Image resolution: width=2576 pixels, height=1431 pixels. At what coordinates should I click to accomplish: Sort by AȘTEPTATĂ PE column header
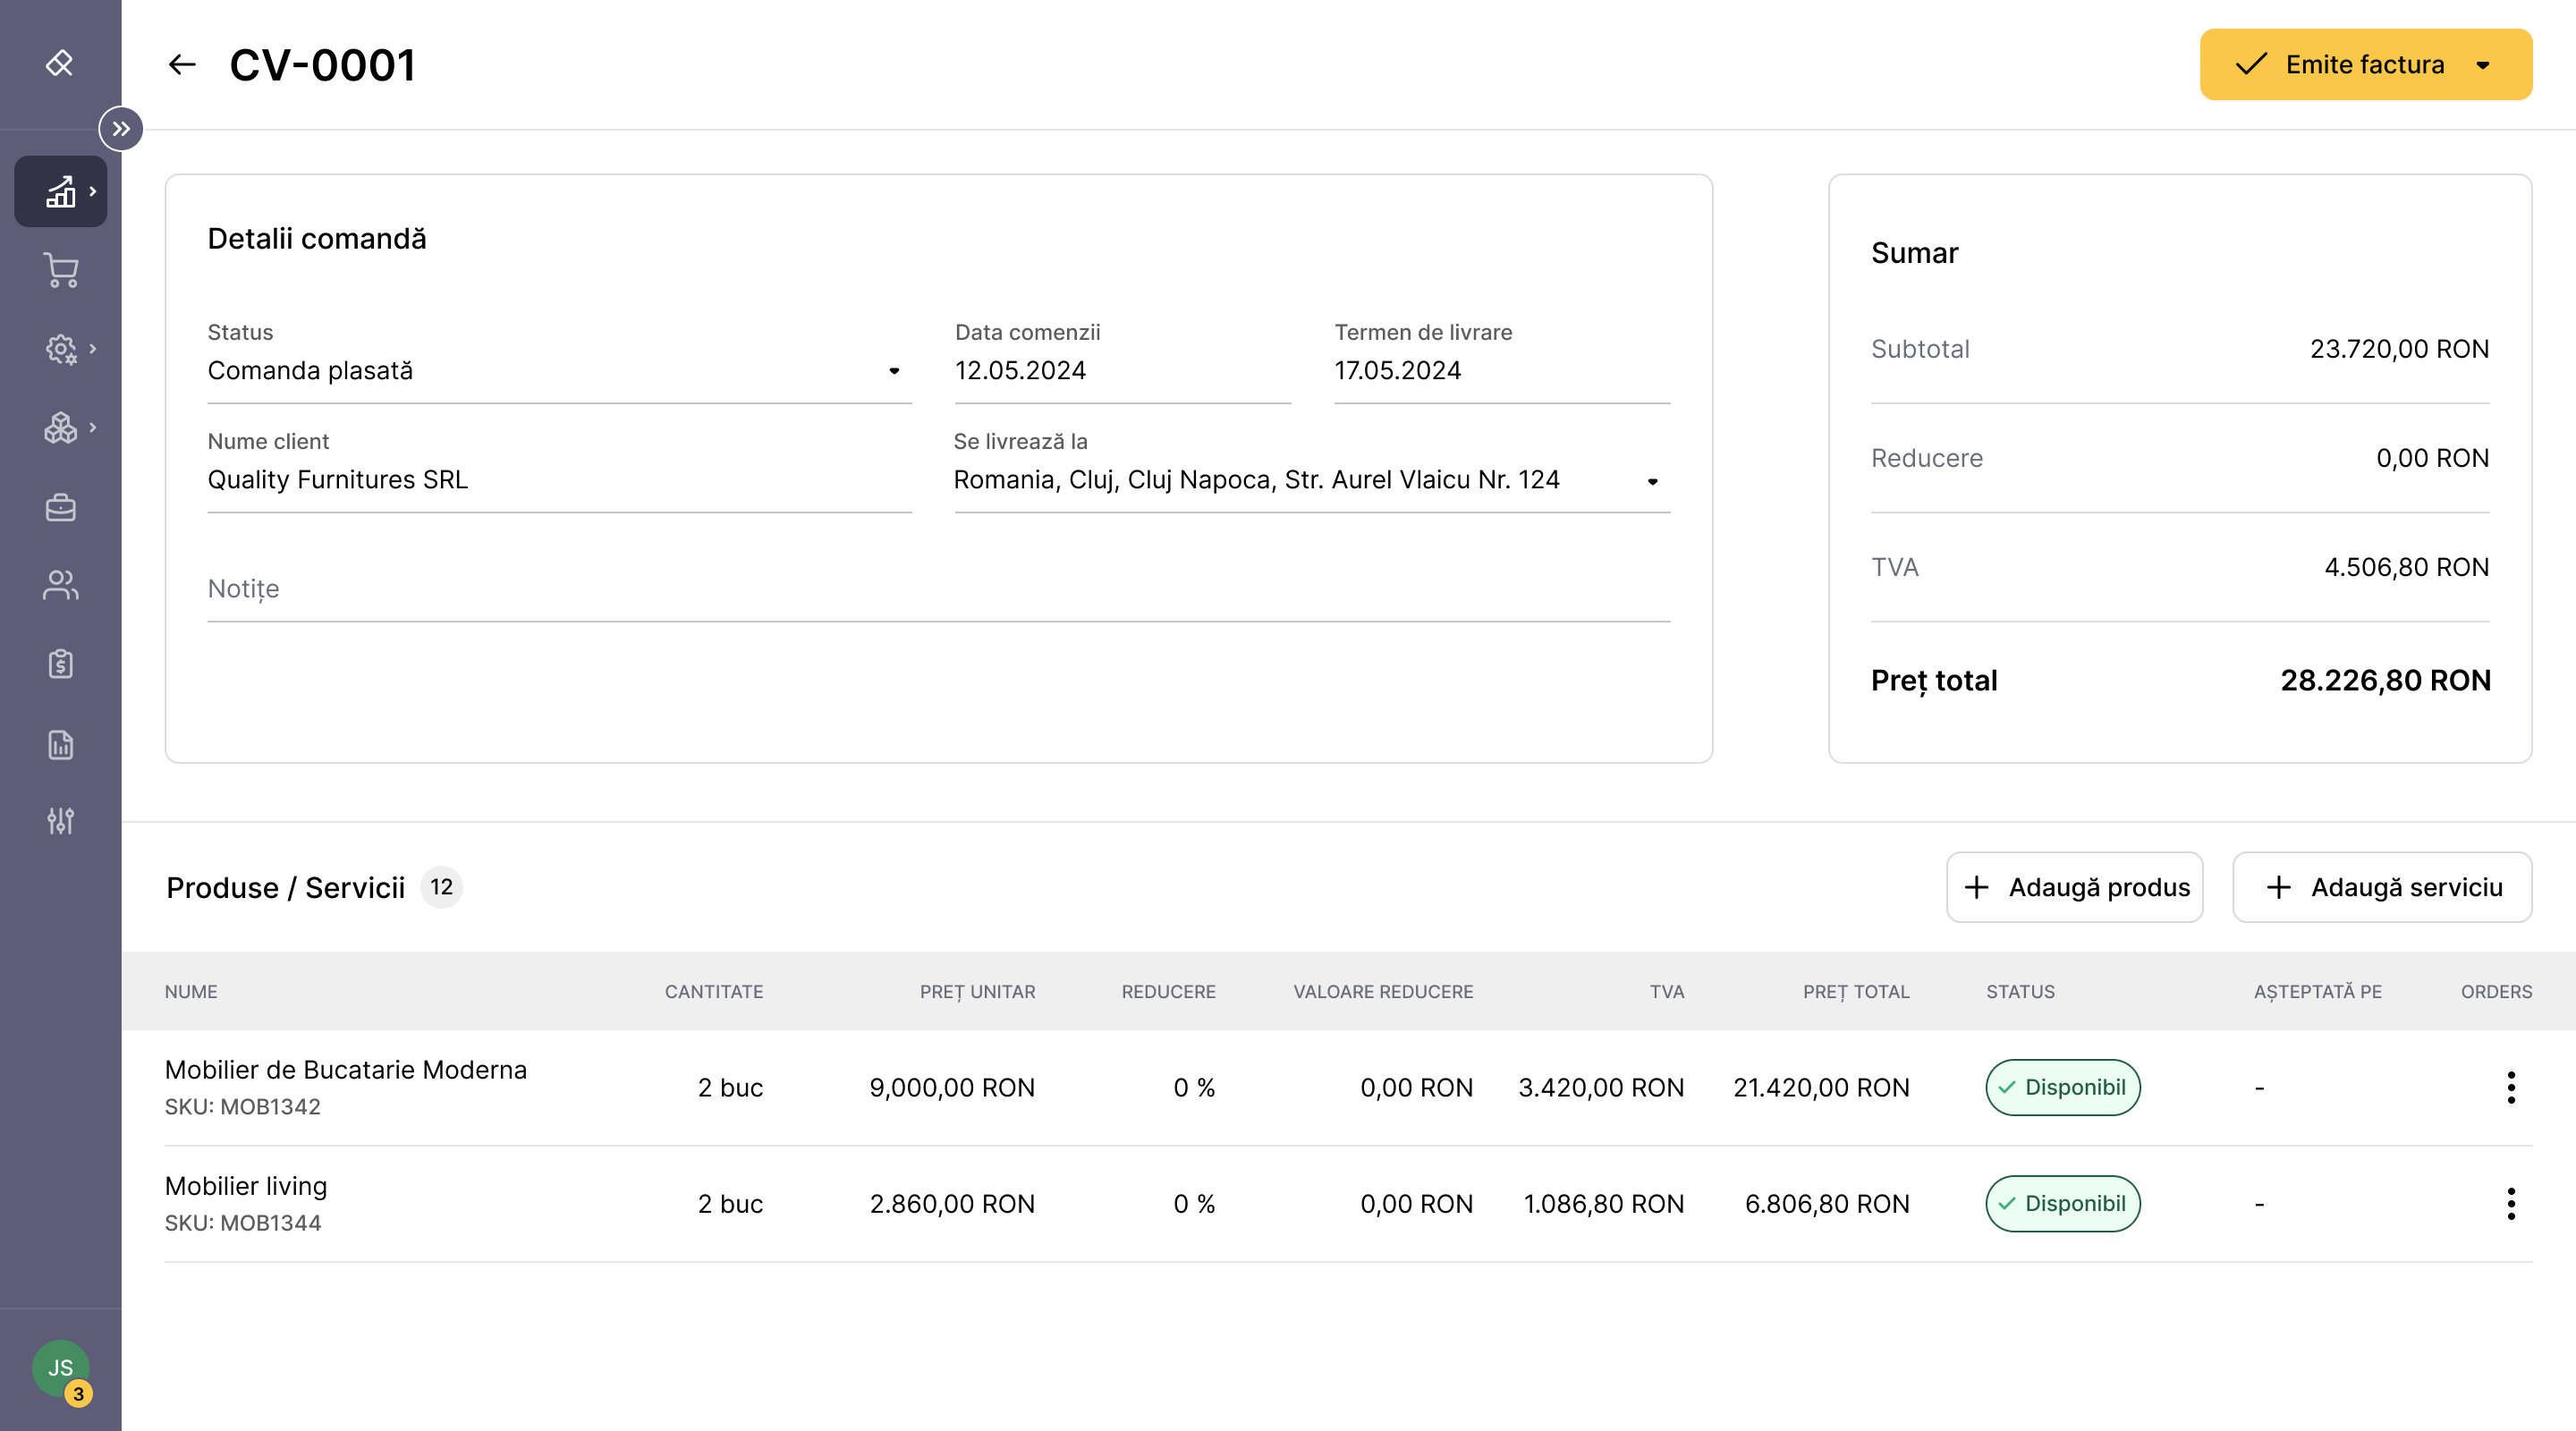(x=2317, y=992)
